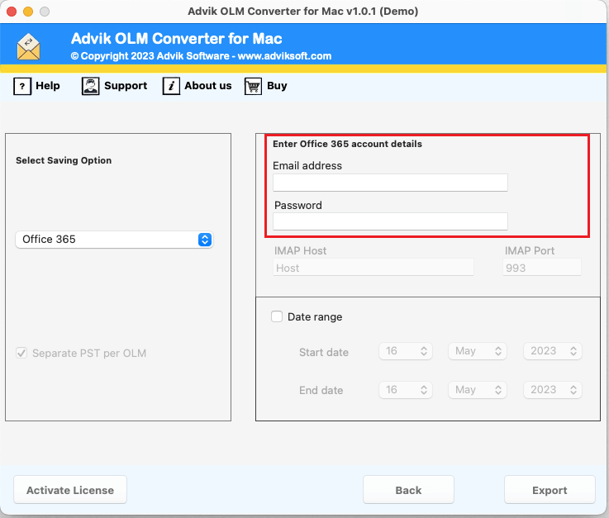Open the Start date month May dropdown

click(x=478, y=351)
